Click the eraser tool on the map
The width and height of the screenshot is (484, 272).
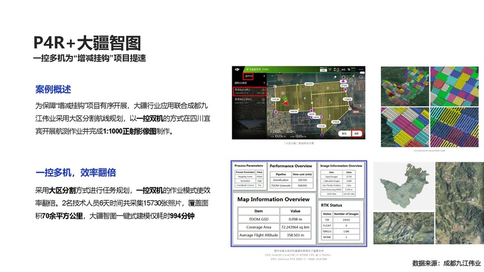[335, 77]
